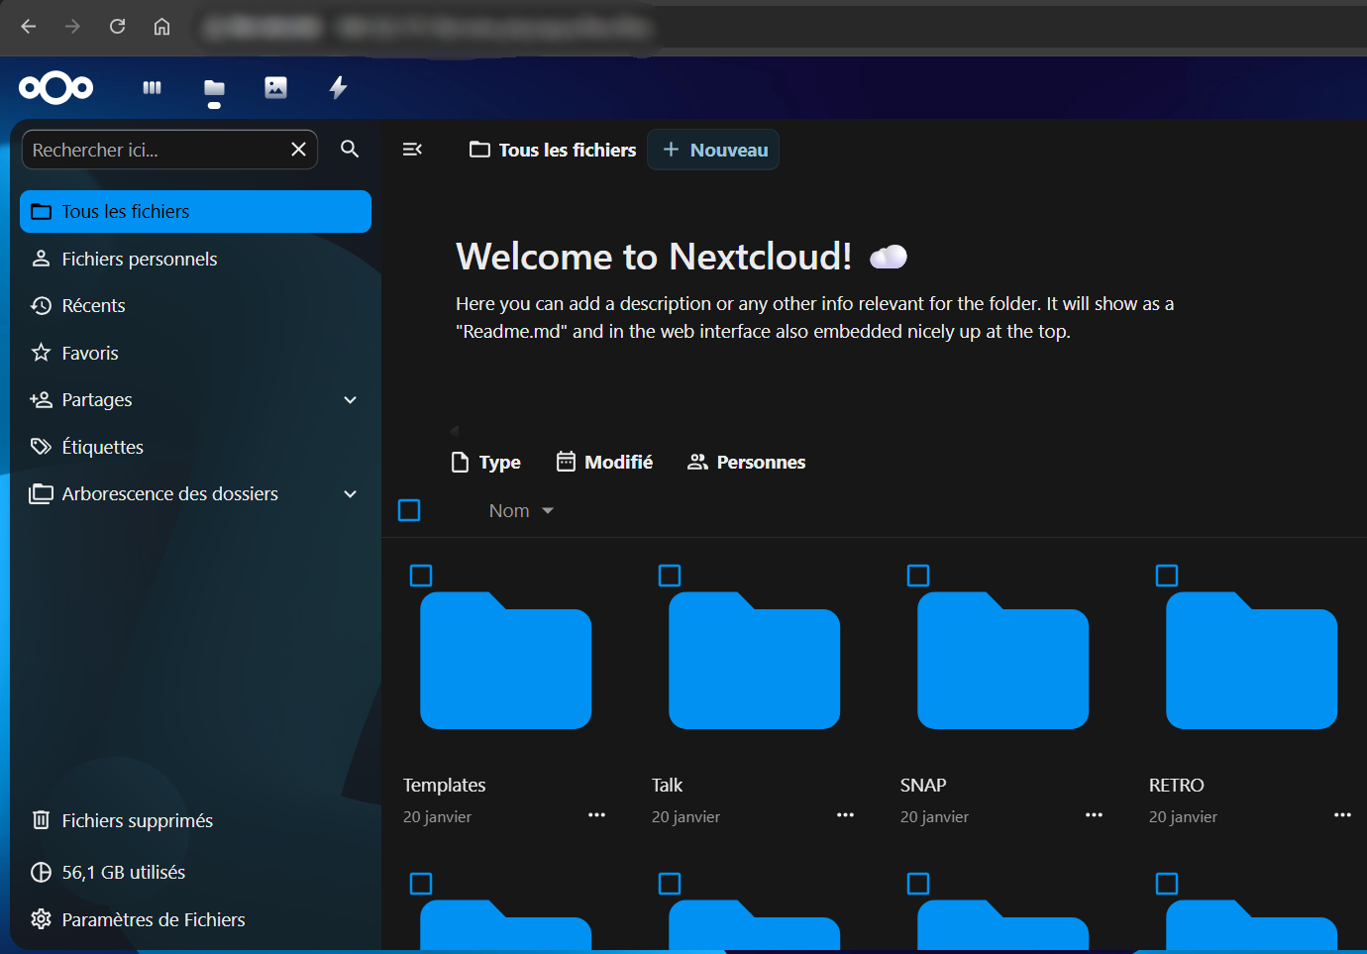Open the Files app icon in header
This screenshot has width=1367, height=954.
[x=214, y=89]
